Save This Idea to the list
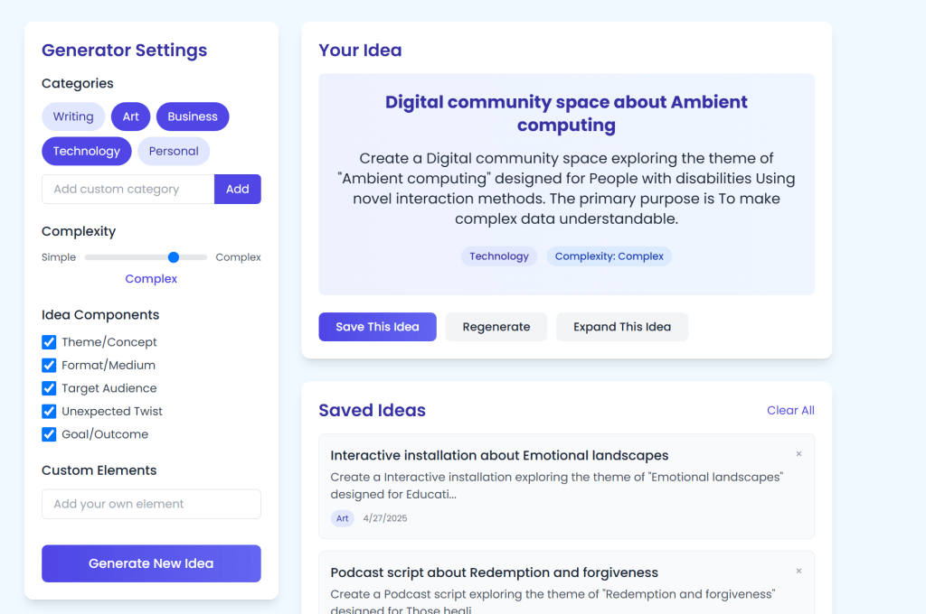 point(377,327)
